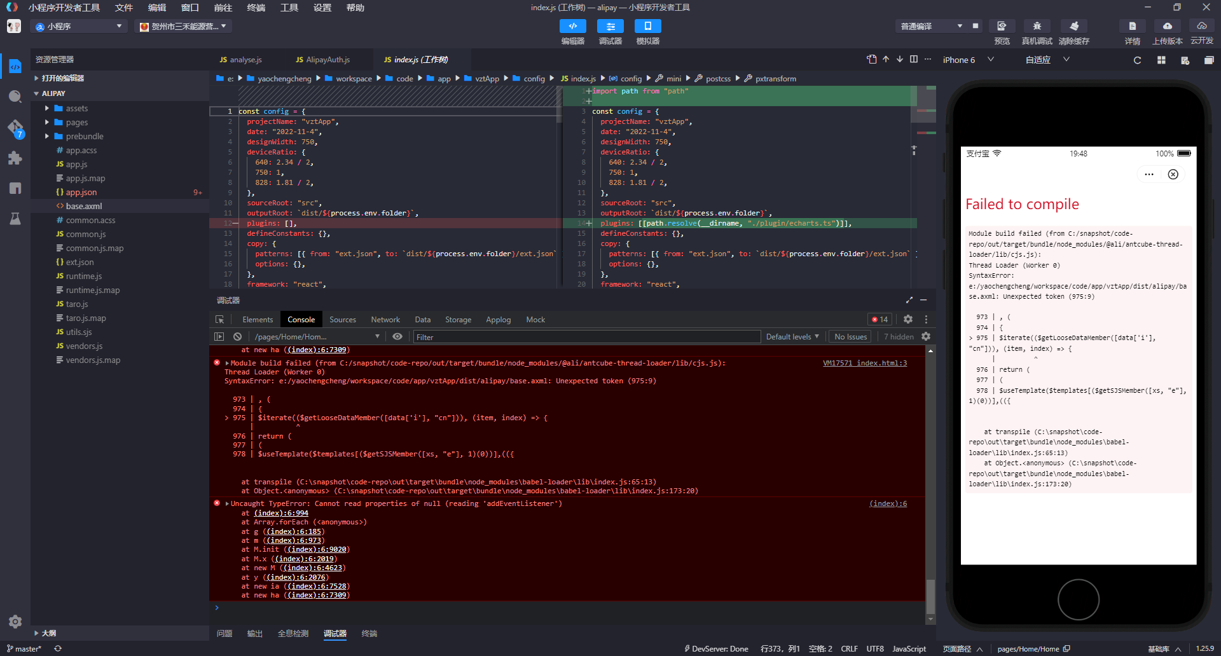Open the 小程序 project type dropdown
The image size is (1221, 656).
79,26
